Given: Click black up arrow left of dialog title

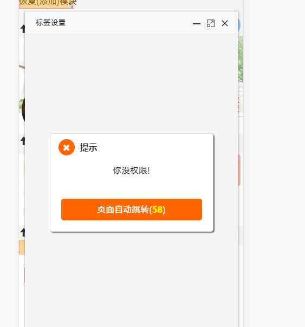Looking at the screenshot, I should [23, 29].
